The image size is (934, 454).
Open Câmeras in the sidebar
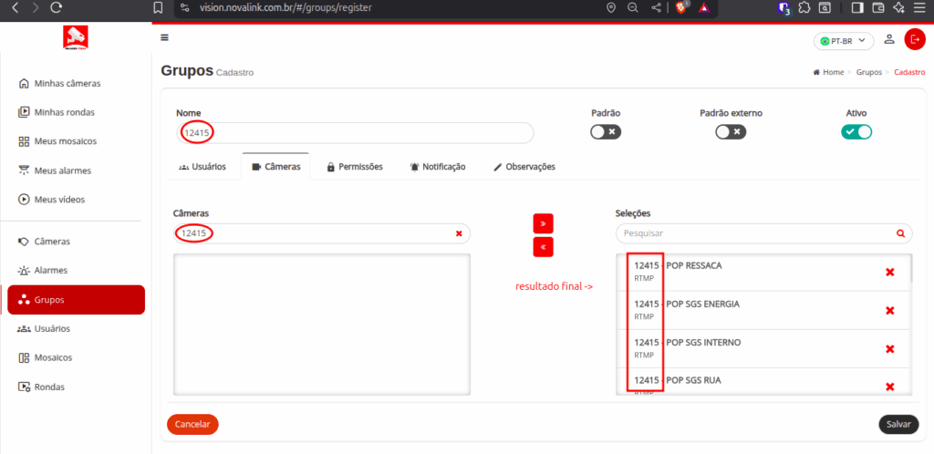(x=76, y=242)
